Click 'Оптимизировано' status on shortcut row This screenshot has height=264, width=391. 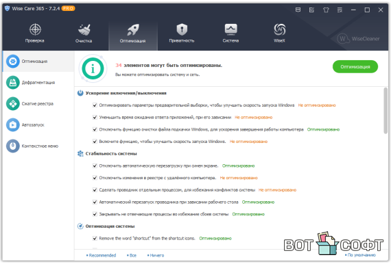coord(215,239)
